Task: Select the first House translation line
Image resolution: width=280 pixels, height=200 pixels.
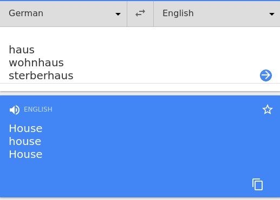Action: point(25,128)
